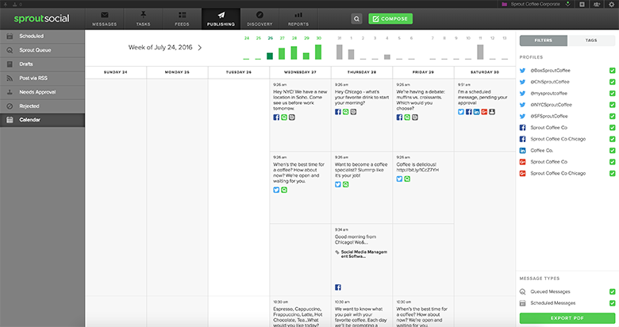Image resolution: width=619 pixels, height=327 pixels.
Task: Open Rejected in the sidebar
Action: click(42, 106)
